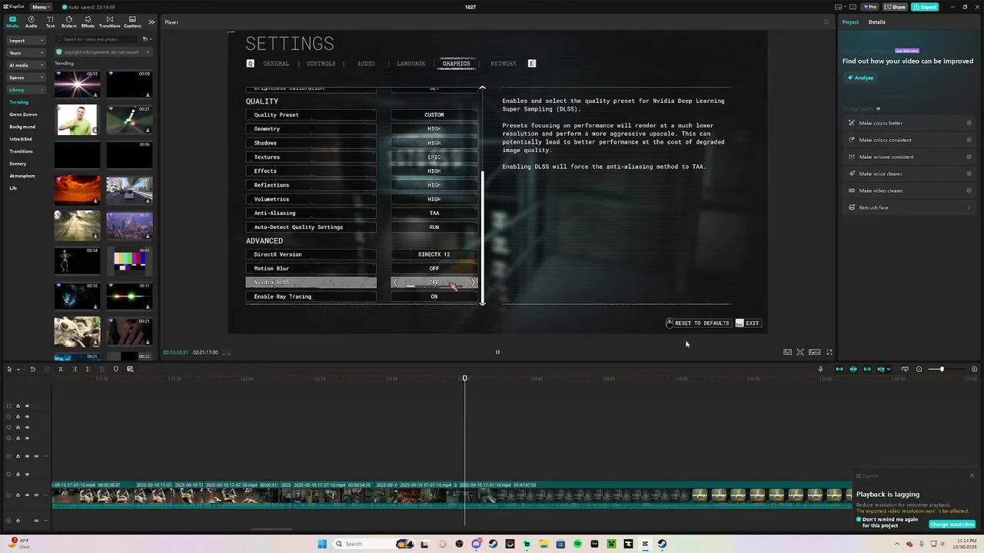Show more media panel tabs with double-arrow
The image size is (984, 553).
pyautogui.click(x=151, y=22)
